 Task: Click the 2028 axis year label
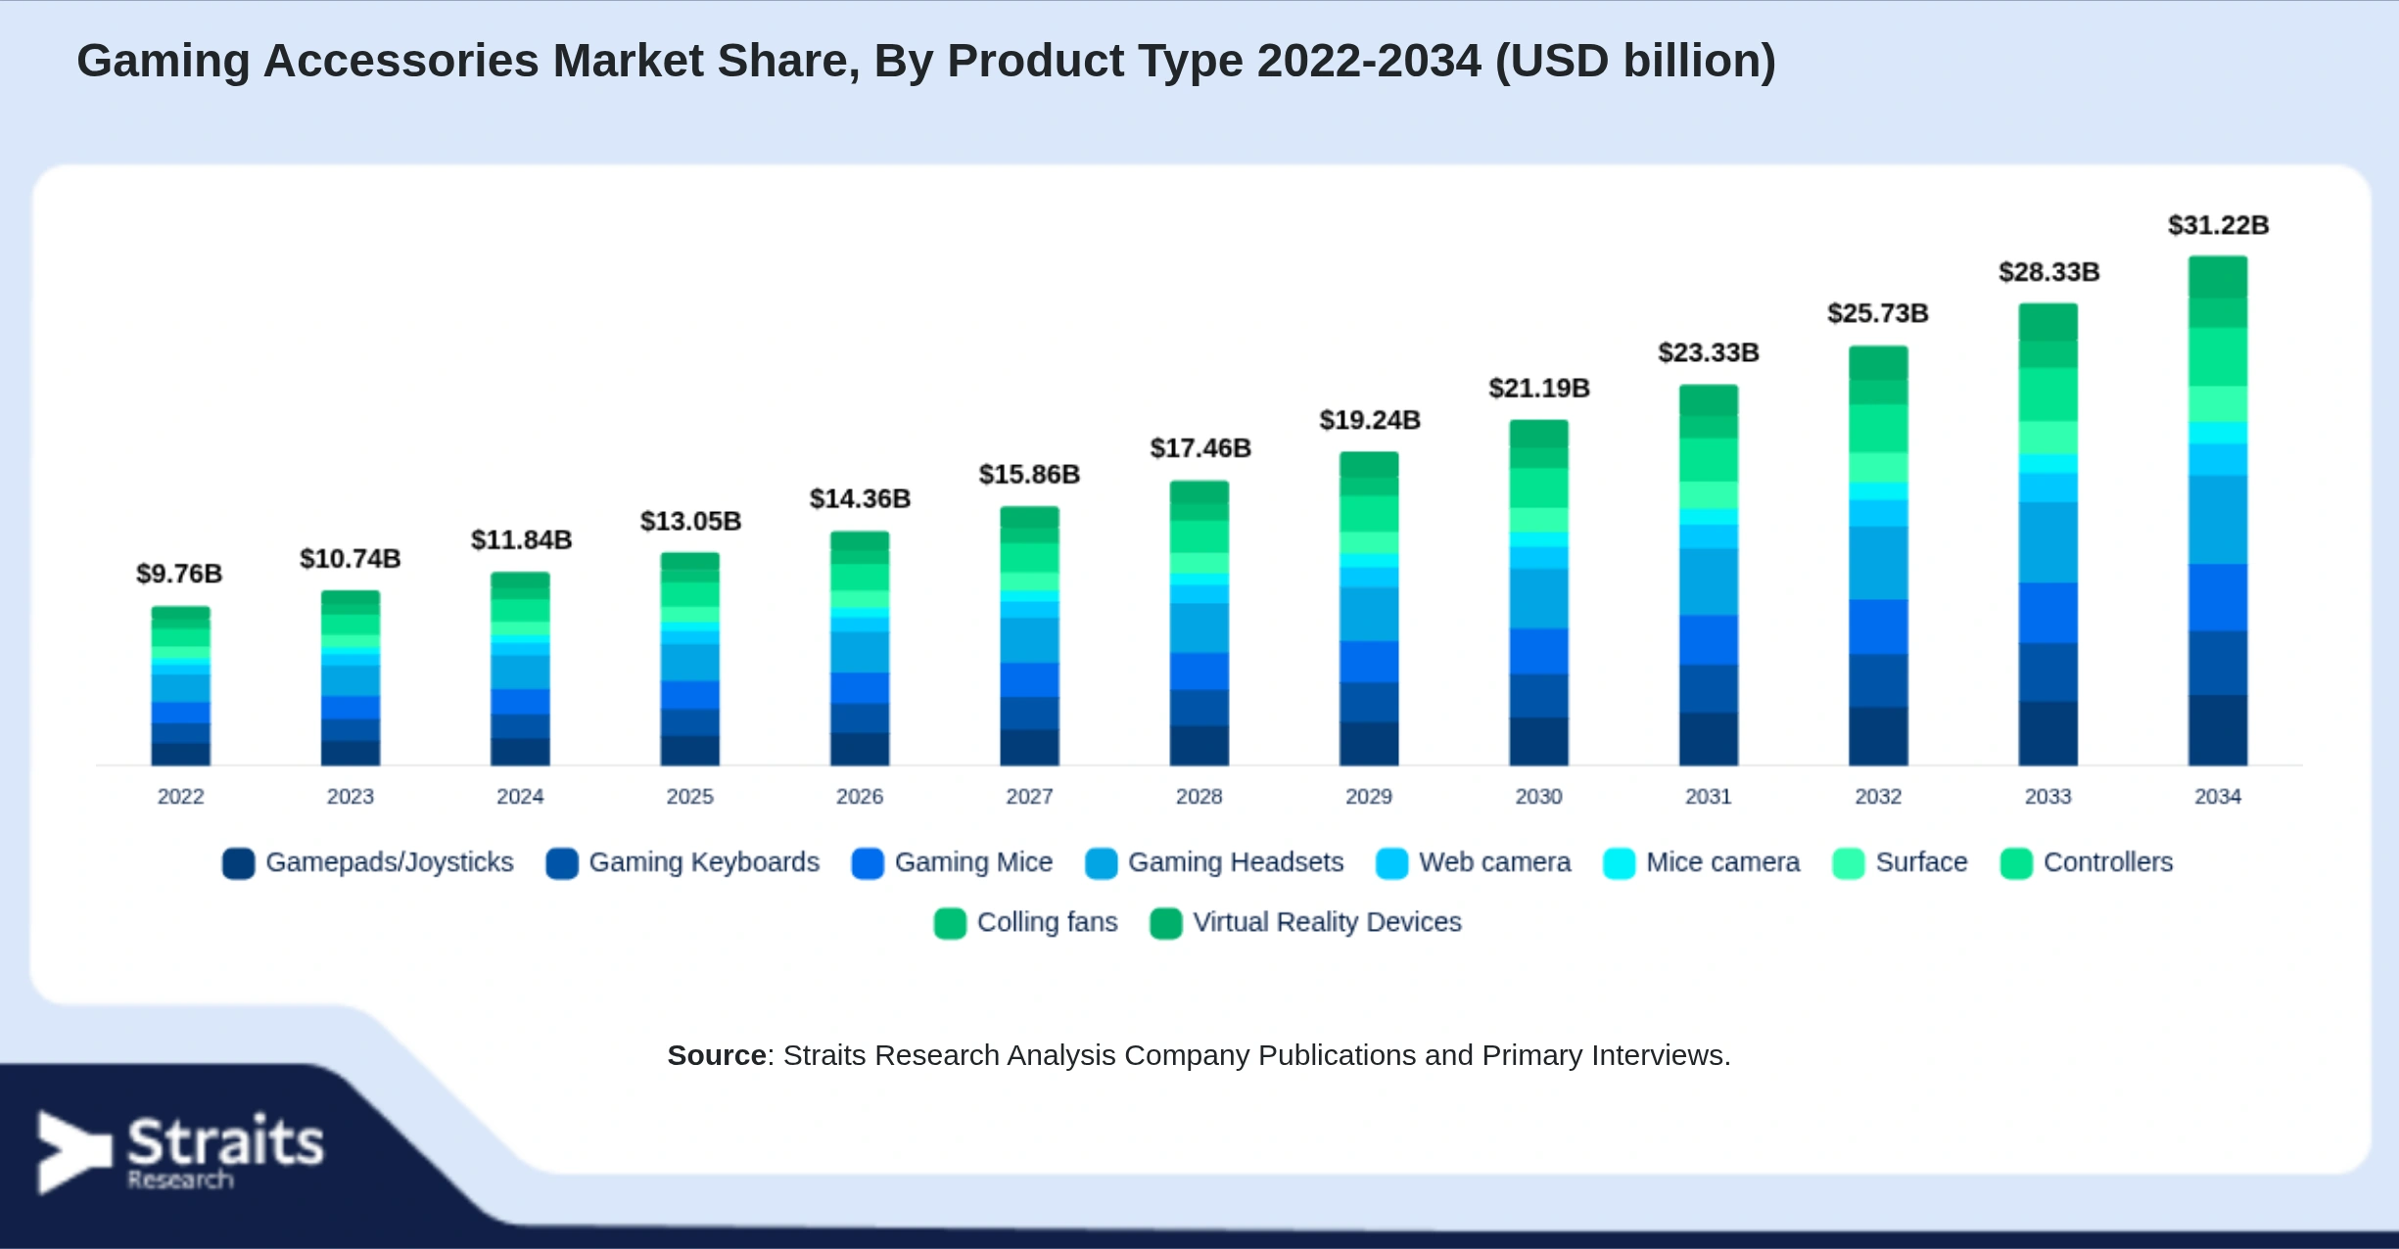1199,797
